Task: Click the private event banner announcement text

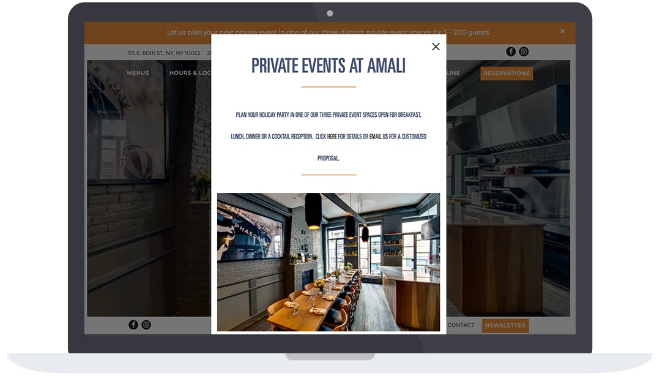Action: pyautogui.click(x=328, y=32)
